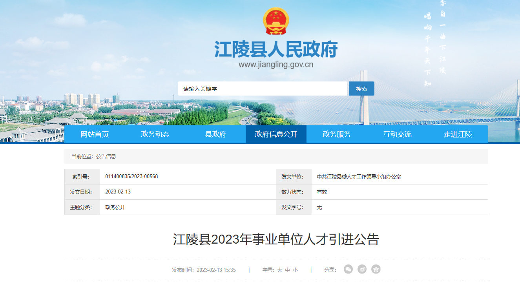
Task: Click the 当前位置 breadcrumb label
Action: click(82, 156)
